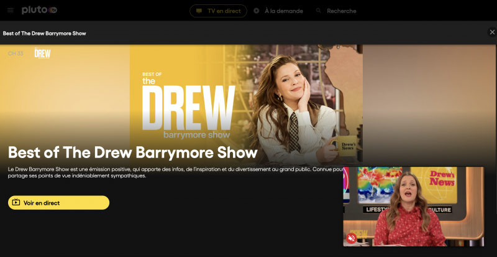Click the Drew Barrymore Show poster image
The width and height of the screenshot is (497, 257).
246,105
